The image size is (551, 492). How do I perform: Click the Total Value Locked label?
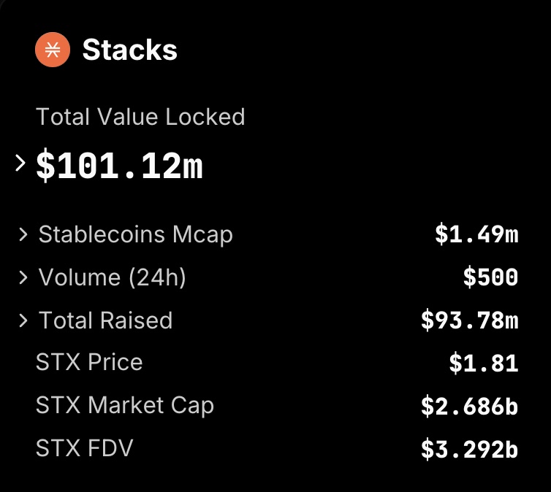tap(140, 117)
